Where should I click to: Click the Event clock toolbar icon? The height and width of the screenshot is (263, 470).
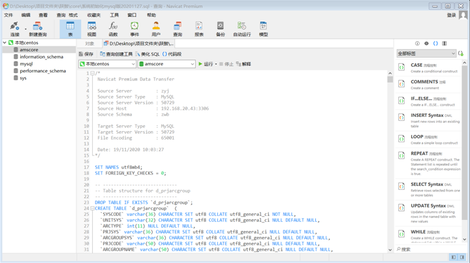tap(134, 29)
